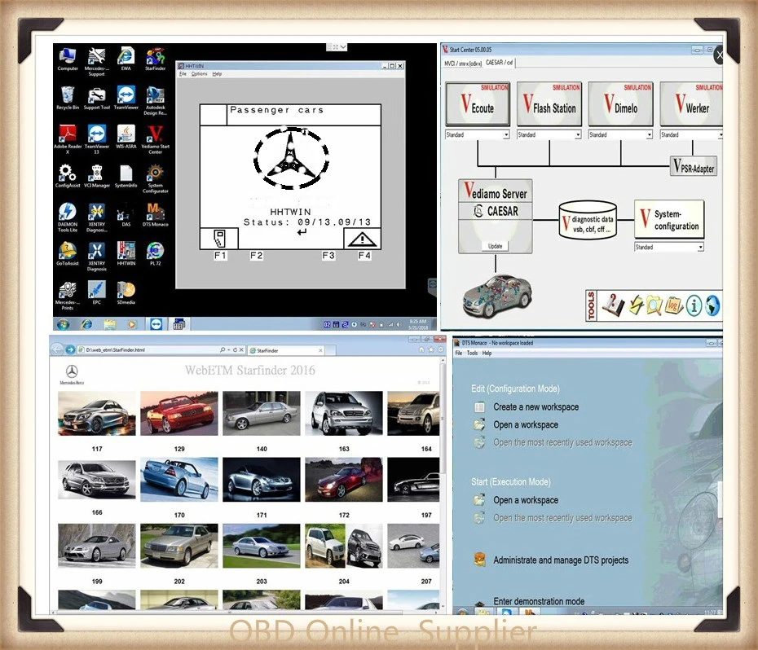Click the Dimelo simulation button

pyautogui.click(x=621, y=104)
